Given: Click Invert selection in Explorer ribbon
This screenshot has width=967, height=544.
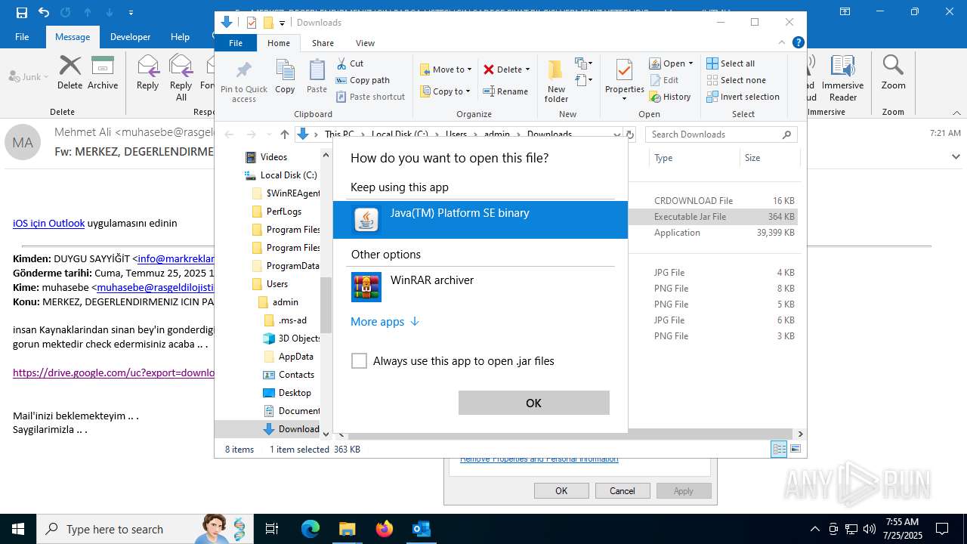Looking at the screenshot, I should (x=743, y=97).
